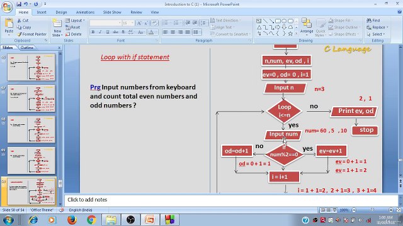
Task: Open PowerPoint help question mark
Action: (399, 12)
